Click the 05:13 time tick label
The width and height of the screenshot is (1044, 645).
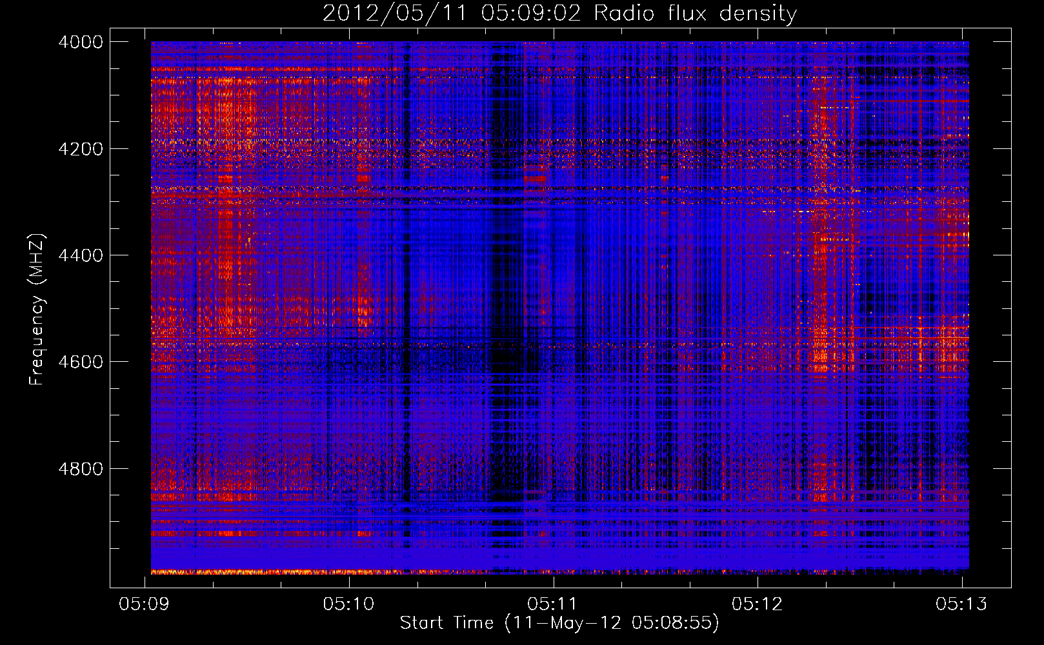click(962, 604)
